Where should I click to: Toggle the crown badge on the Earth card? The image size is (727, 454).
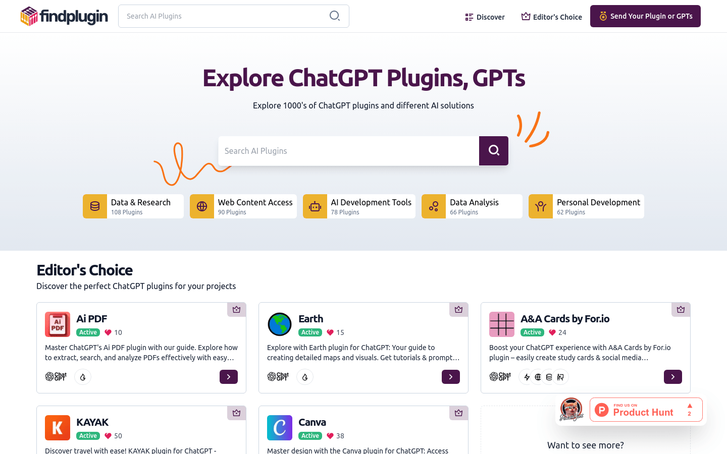(458, 310)
